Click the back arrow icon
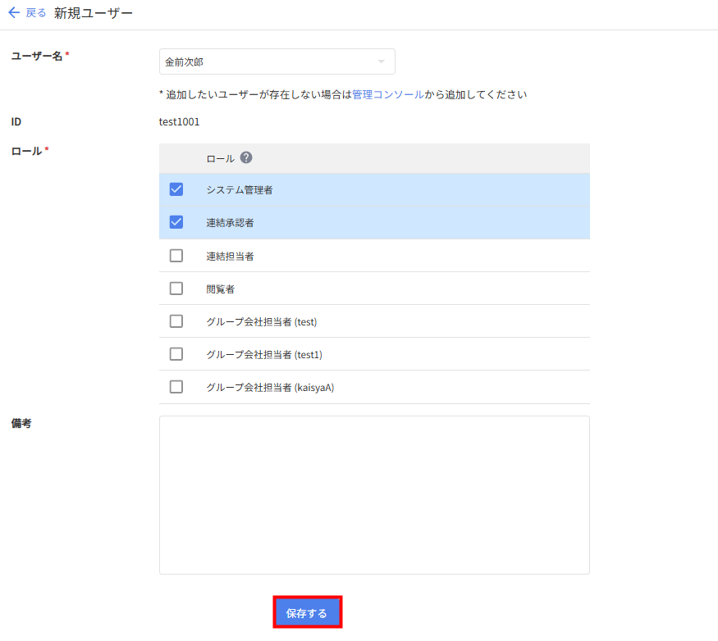 tap(13, 13)
